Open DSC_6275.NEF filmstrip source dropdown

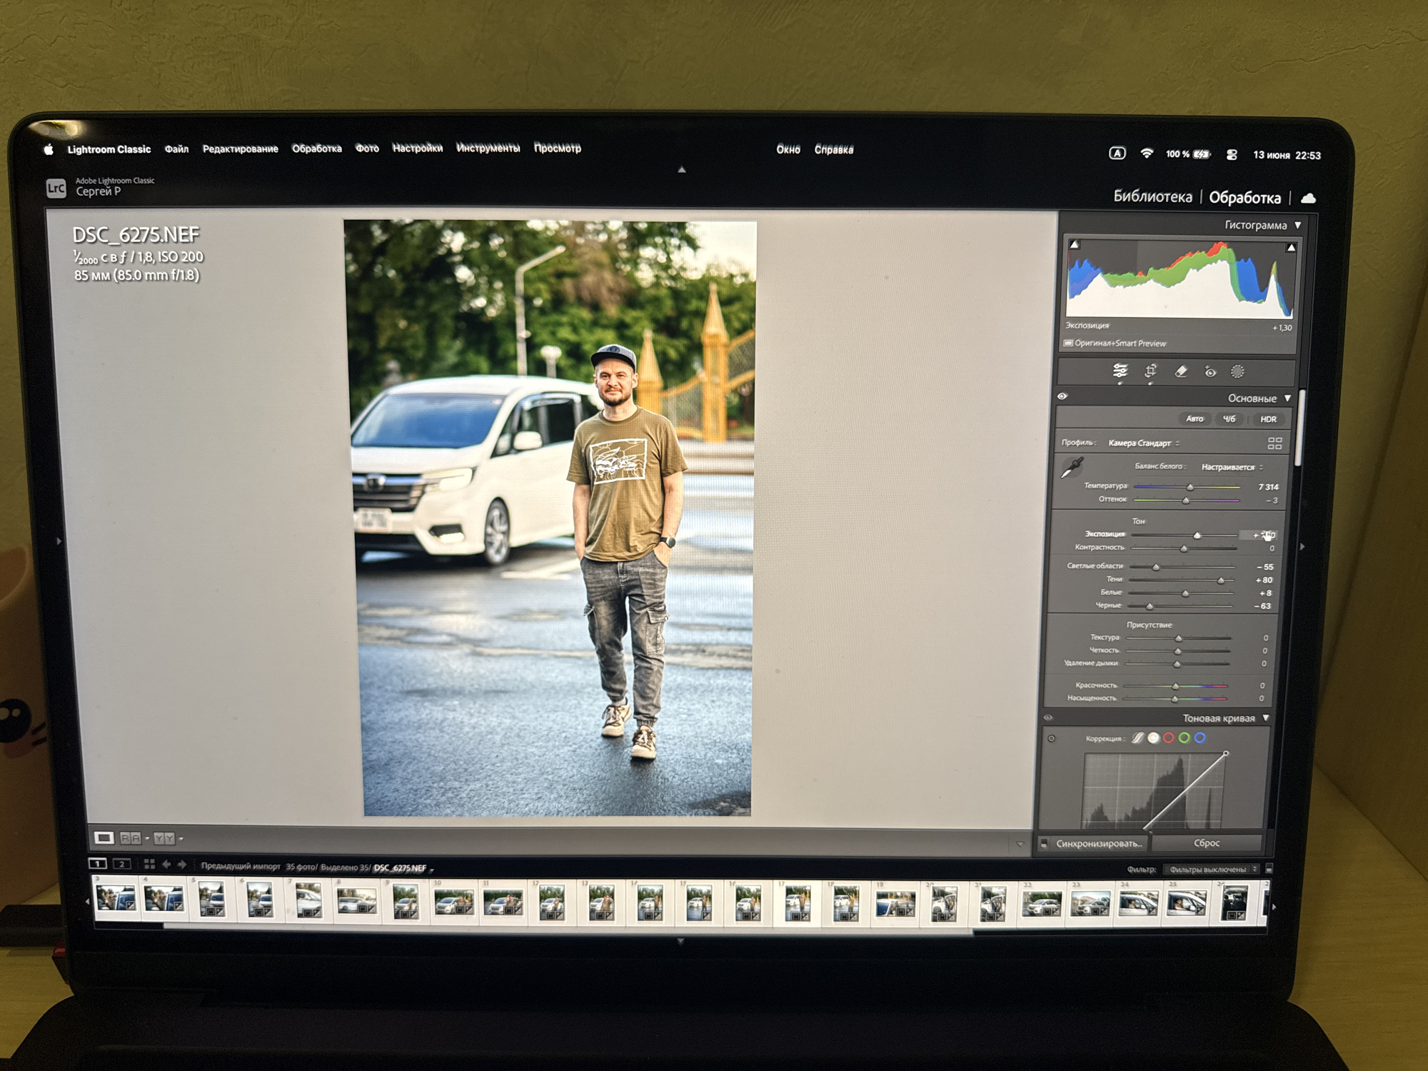[x=404, y=868]
